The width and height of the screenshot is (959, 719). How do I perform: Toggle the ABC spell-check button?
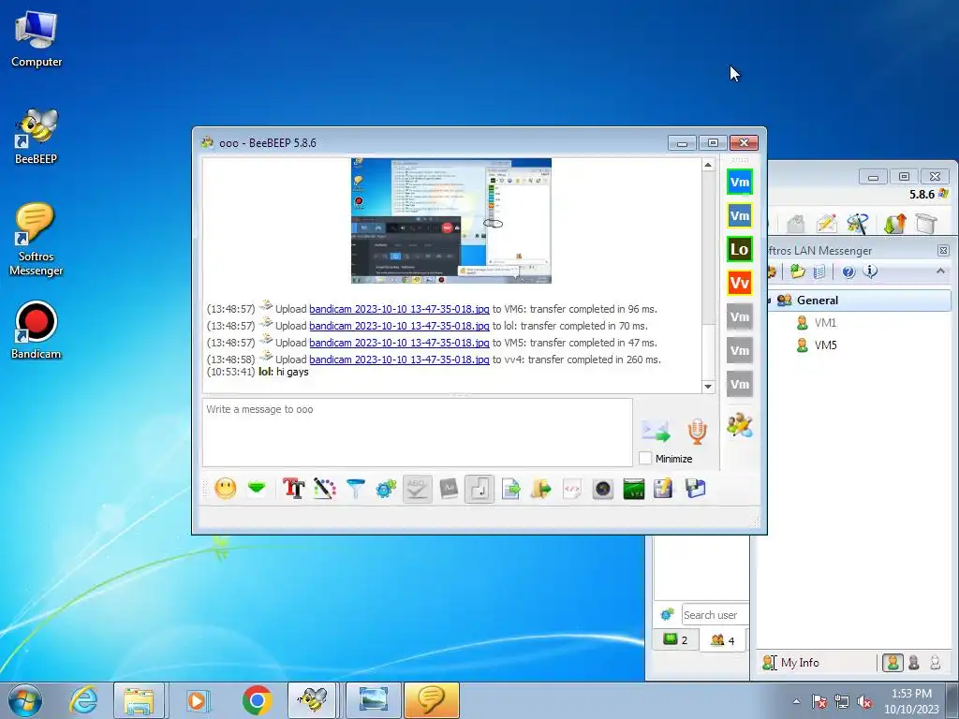pyautogui.click(x=417, y=489)
